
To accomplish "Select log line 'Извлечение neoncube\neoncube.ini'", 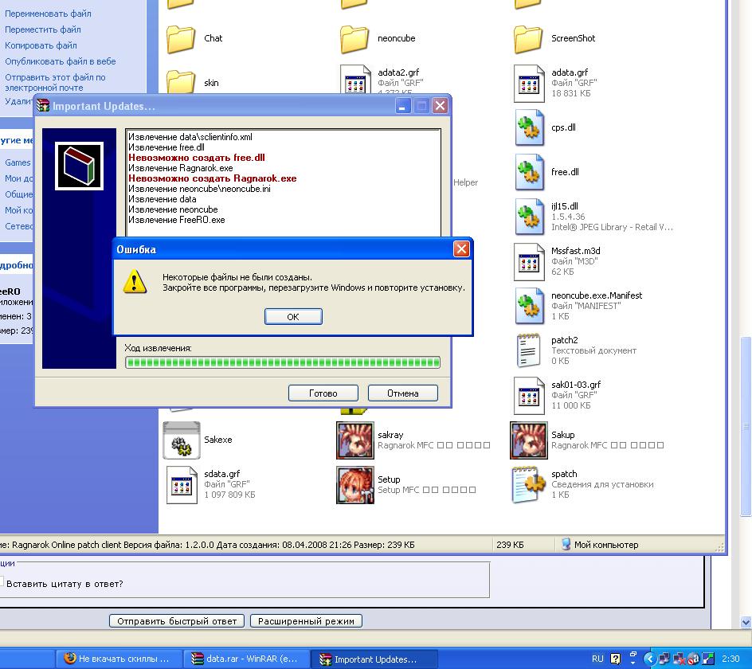I will 199,189.
